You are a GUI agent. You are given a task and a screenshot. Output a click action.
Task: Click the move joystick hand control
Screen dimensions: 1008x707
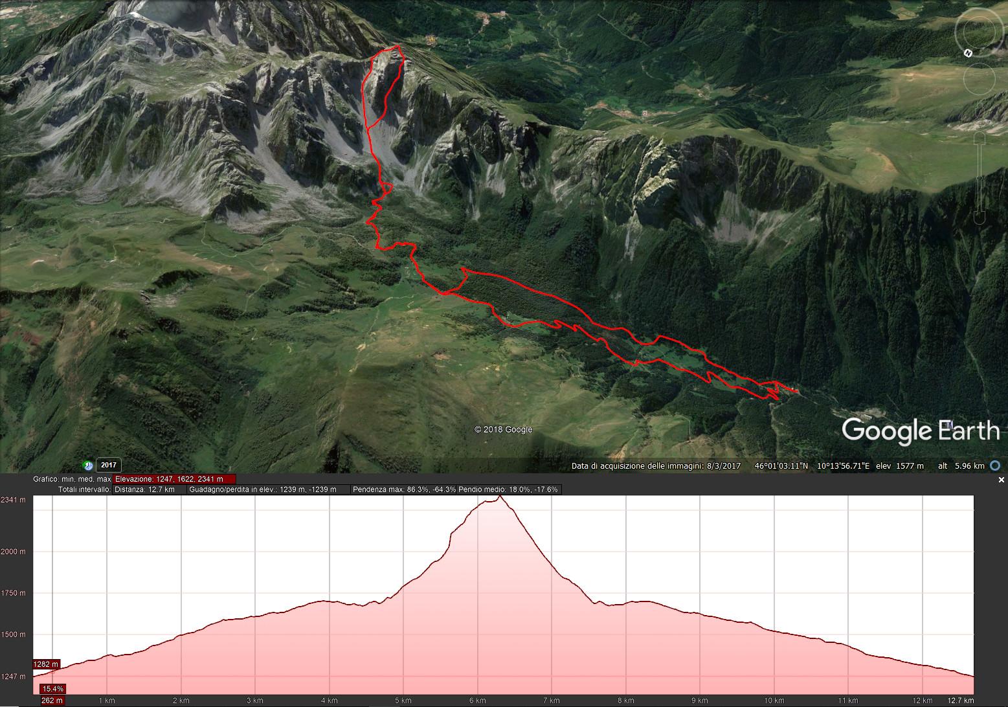(979, 79)
